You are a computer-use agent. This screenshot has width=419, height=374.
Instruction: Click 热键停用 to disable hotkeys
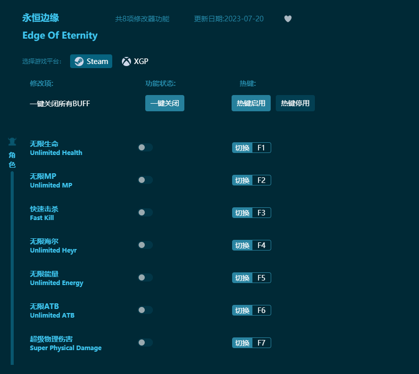click(x=295, y=103)
